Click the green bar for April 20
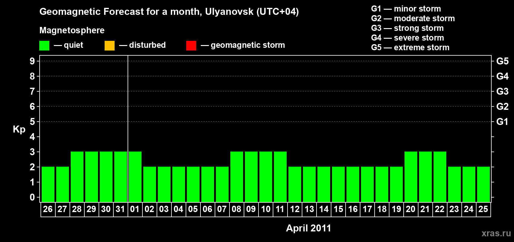Image resolution: width=514 pixels, height=242 pixels. click(411, 177)
